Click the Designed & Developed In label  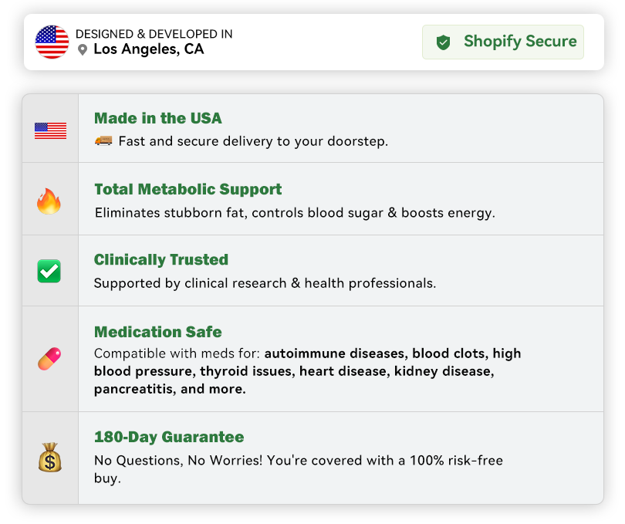(154, 34)
